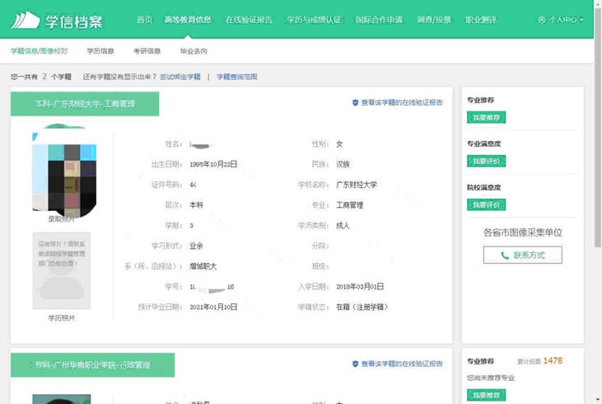Go to 首页 in the top navigation
Screen dimensions: 602x404
[144, 19]
